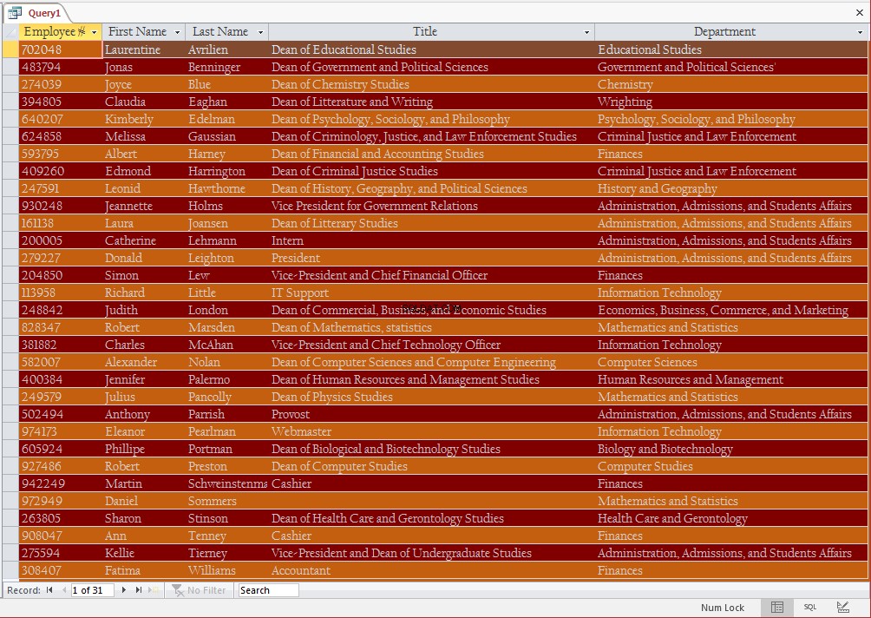Click the First Name cell Simon
The width and height of the screenshot is (871, 618).
[144, 275]
